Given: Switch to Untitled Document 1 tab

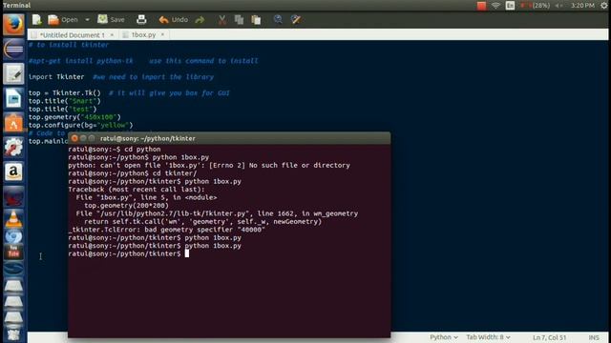Looking at the screenshot, I should click(x=73, y=35).
